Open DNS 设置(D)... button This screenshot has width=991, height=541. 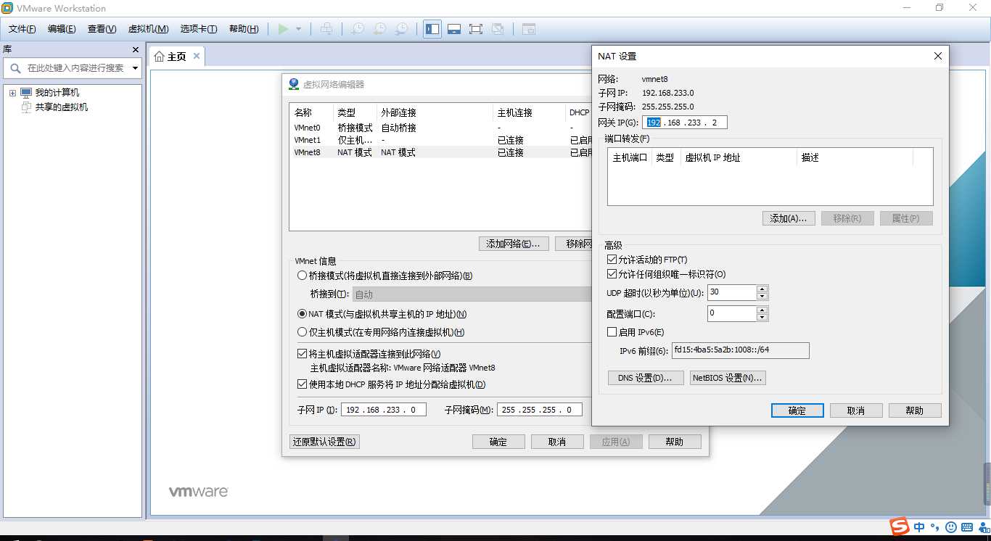click(645, 378)
